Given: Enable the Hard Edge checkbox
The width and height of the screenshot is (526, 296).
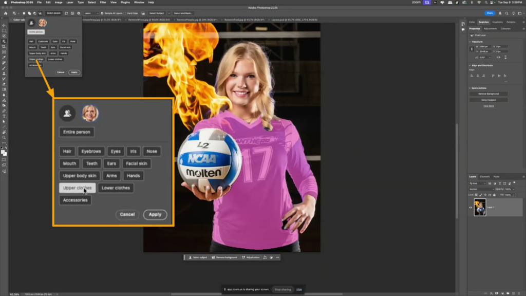Looking at the screenshot, I should tap(125, 13).
